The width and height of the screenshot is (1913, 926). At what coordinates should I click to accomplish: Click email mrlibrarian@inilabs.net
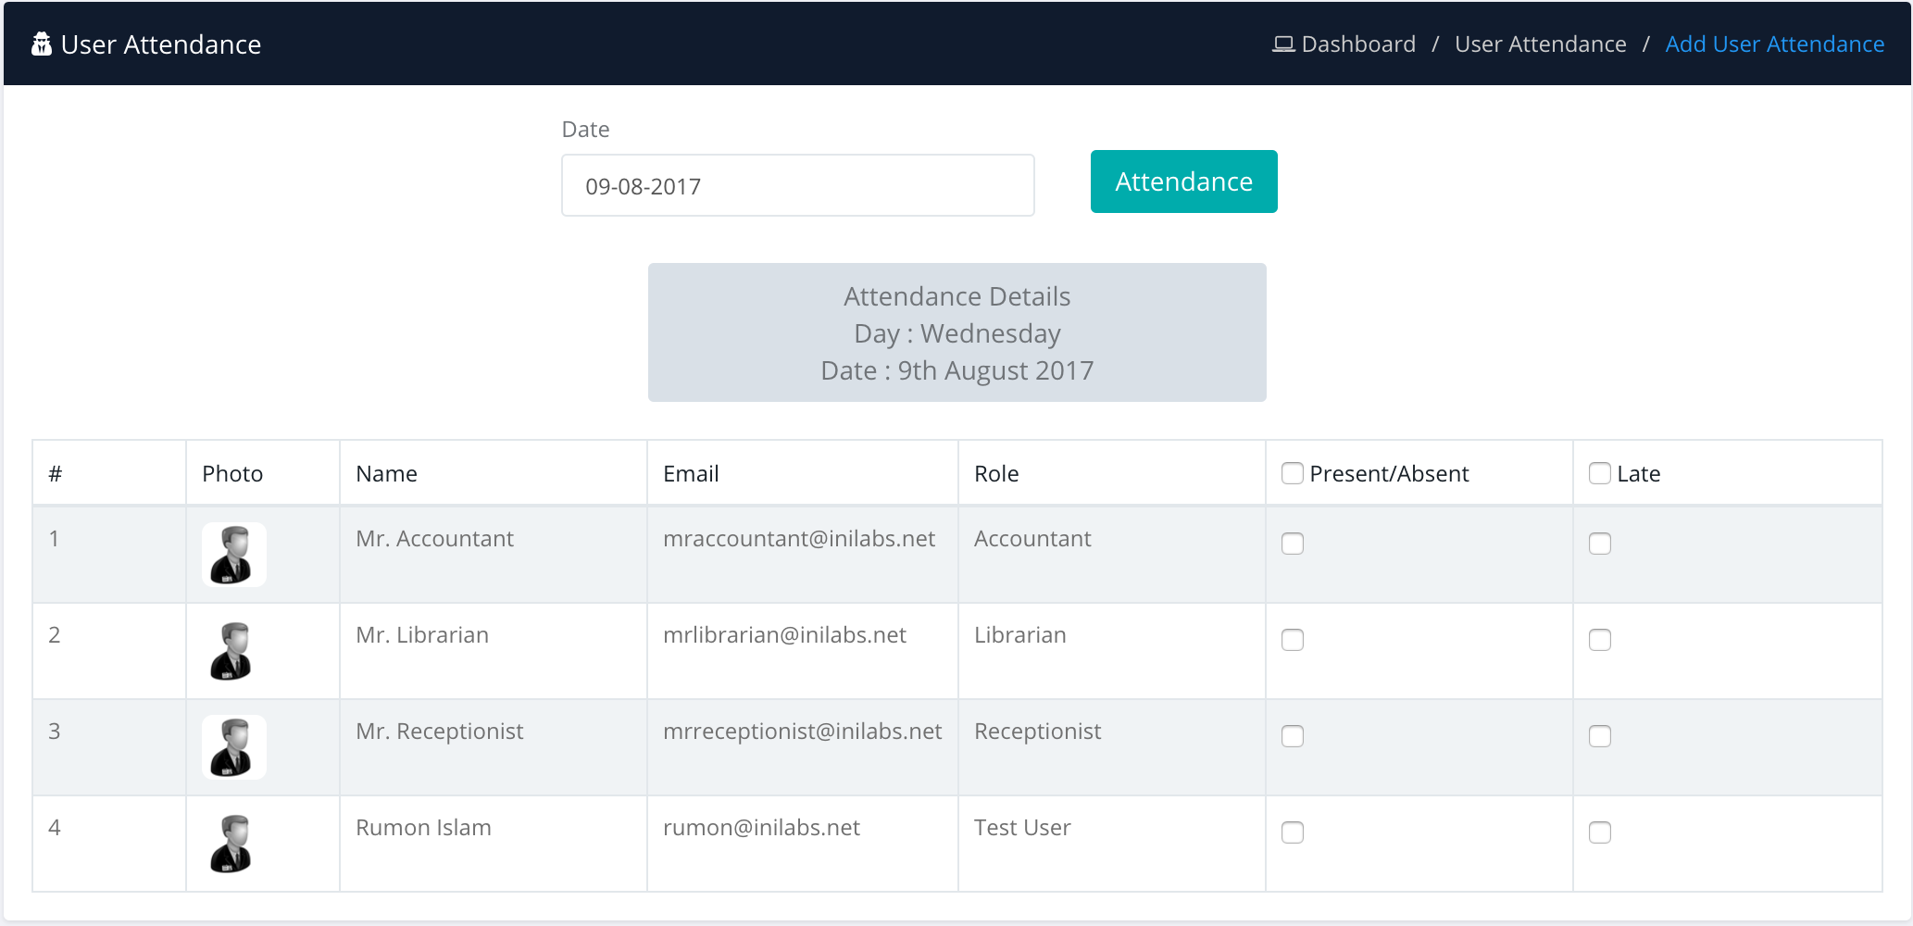click(784, 634)
